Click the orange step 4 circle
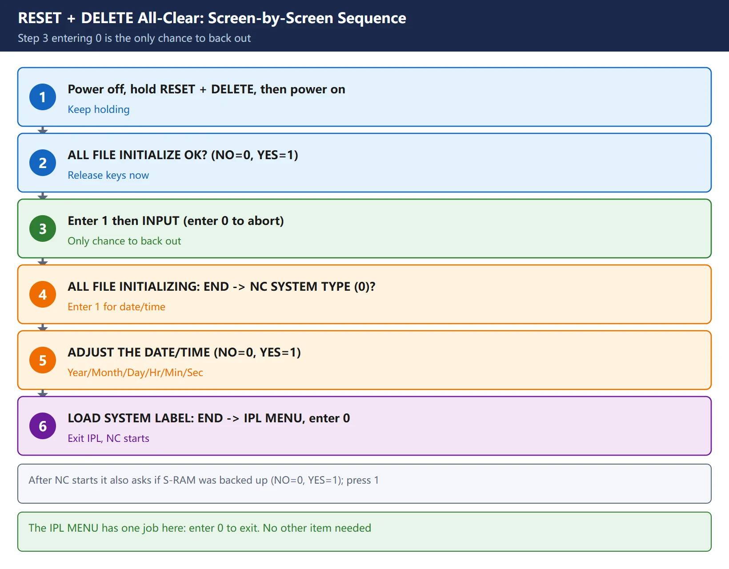 pos(43,294)
